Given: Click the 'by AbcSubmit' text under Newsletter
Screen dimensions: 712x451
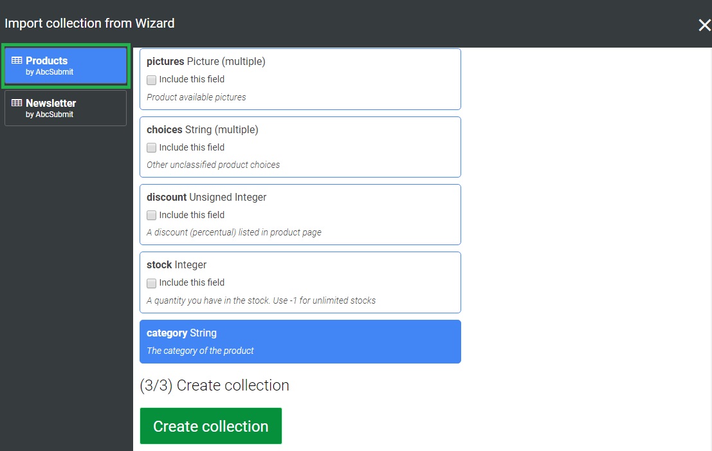Looking at the screenshot, I should (50, 115).
